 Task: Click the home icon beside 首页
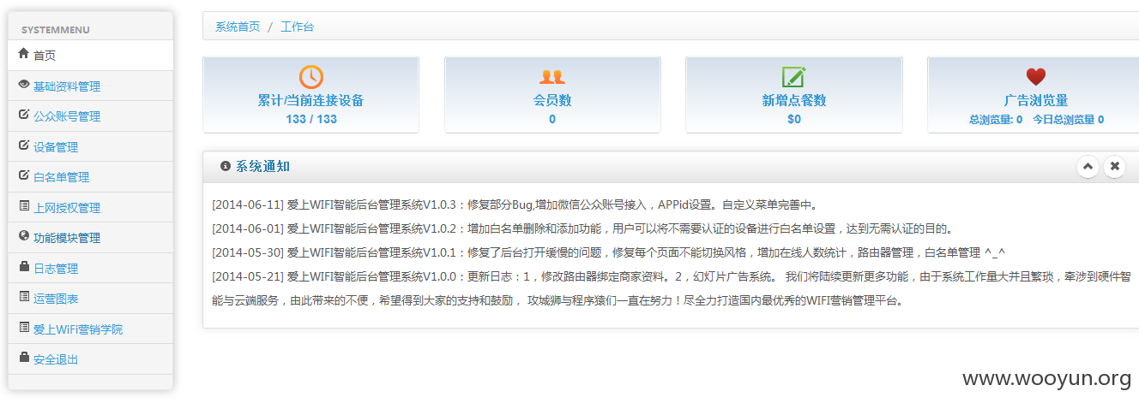pos(24,54)
